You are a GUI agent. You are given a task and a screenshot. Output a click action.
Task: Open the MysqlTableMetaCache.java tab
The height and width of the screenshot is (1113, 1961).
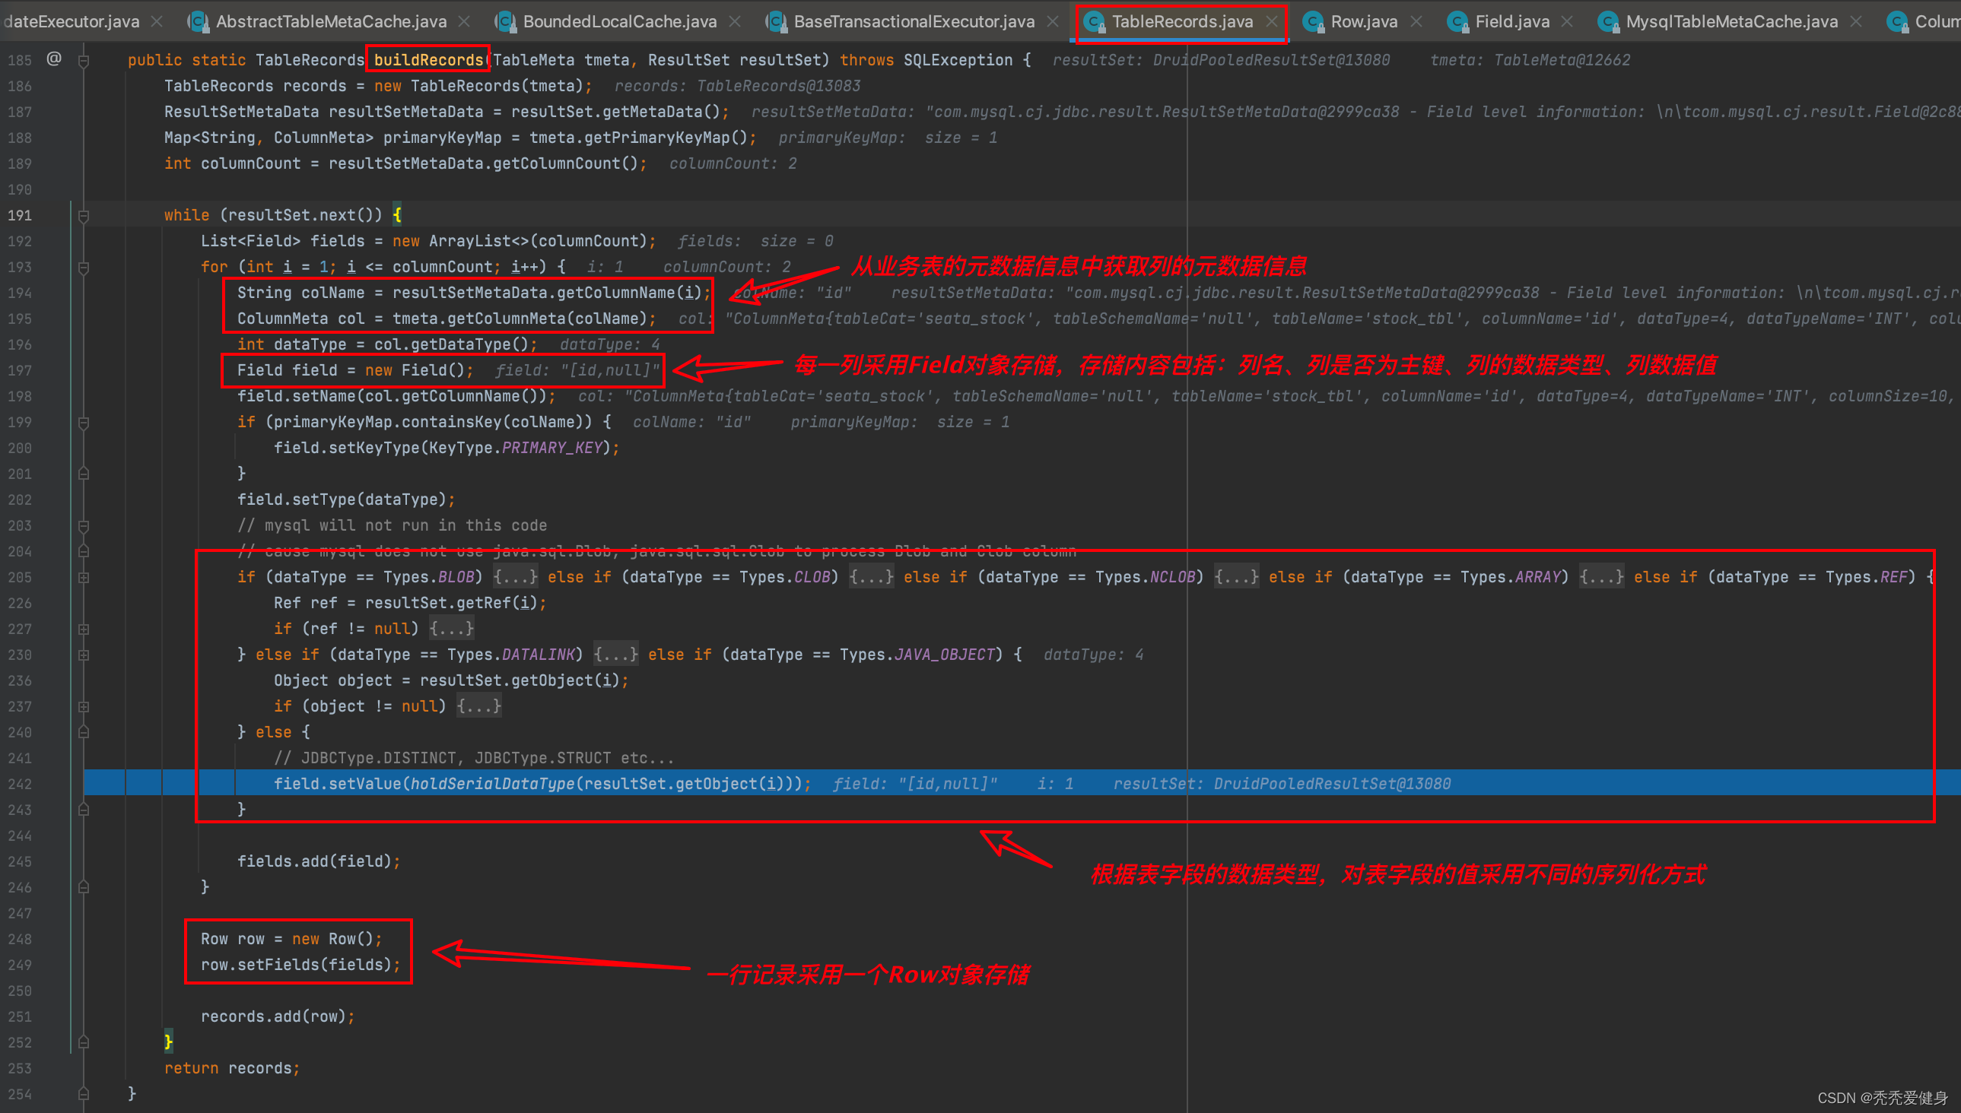(x=1731, y=21)
